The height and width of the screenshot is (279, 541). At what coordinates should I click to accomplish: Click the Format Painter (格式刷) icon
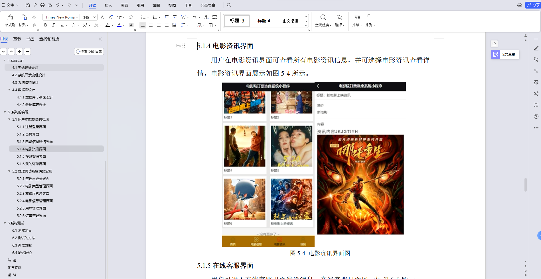point(10,17)
